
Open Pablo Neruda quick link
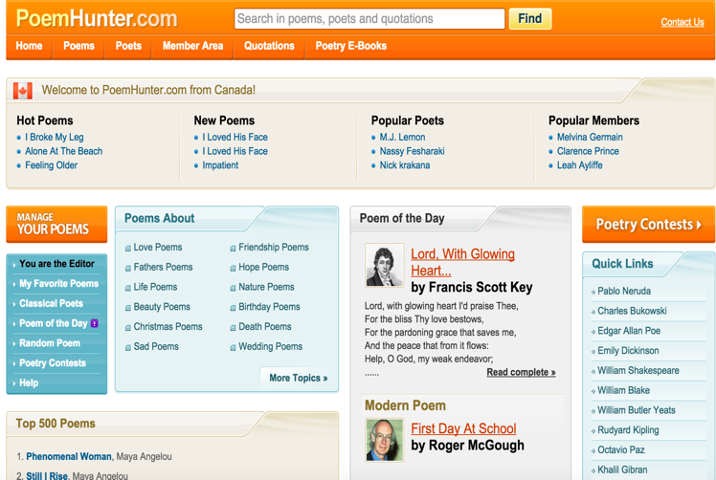[624, 291]
